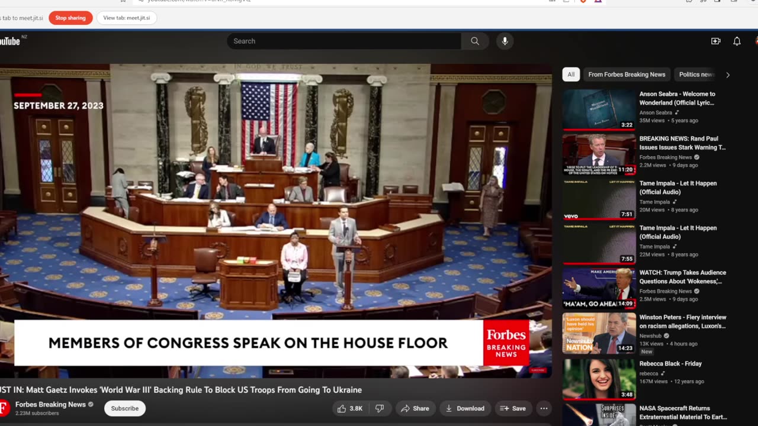Click 'Rebecca Black - Friday' title
Viewport: 758px width, 426px height.
[x=670, y=364]
